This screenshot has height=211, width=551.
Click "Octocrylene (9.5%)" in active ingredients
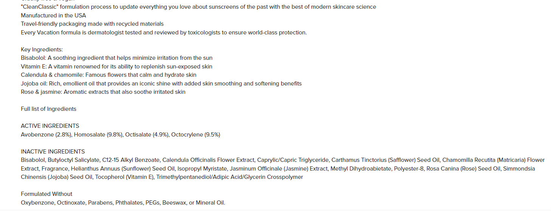[x=196, y=135]
